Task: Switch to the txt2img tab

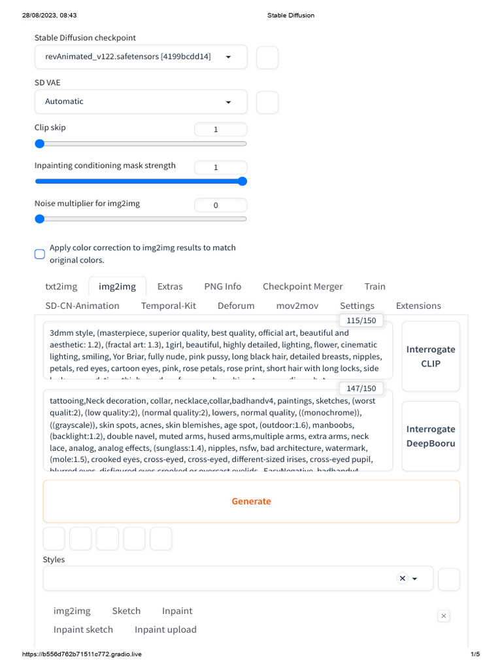Action: [x=61, y=287]
